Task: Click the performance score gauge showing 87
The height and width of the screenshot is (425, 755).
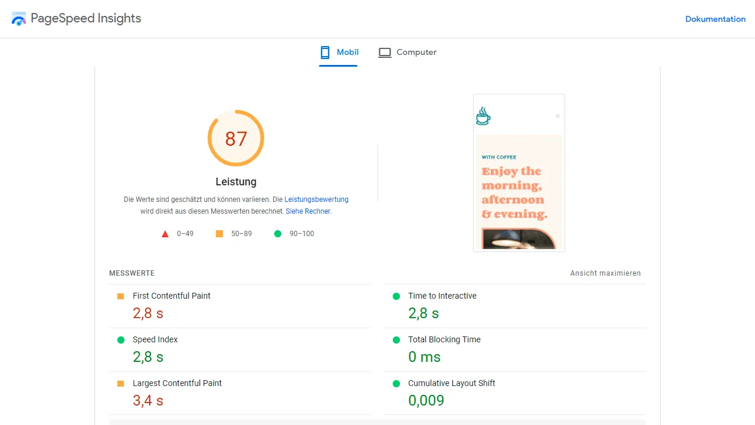Action: (x=236, y=138)
